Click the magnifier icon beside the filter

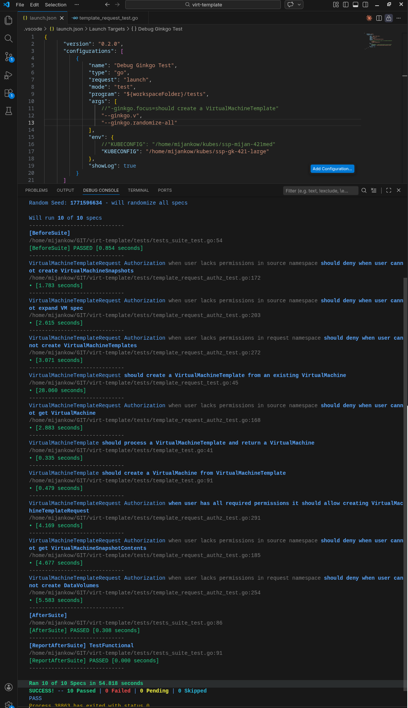tap(364, 191)
